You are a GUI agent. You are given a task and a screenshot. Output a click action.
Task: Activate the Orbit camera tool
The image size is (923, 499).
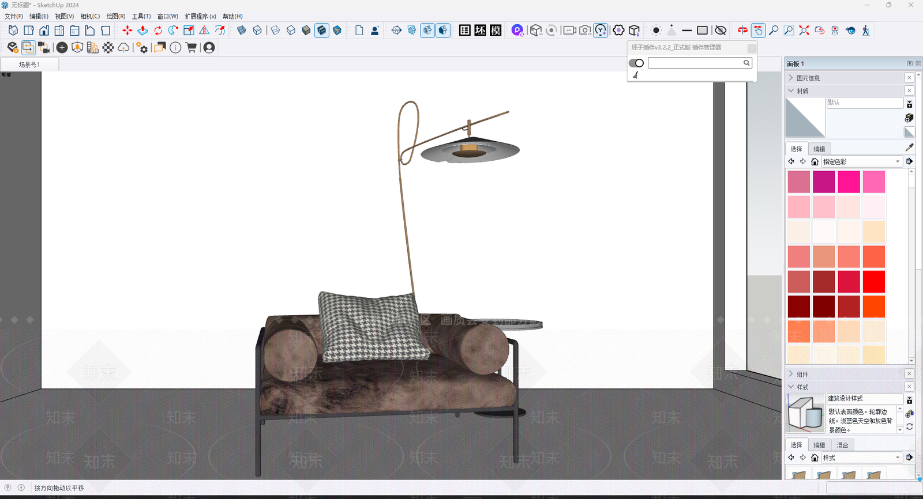point(742,31)
